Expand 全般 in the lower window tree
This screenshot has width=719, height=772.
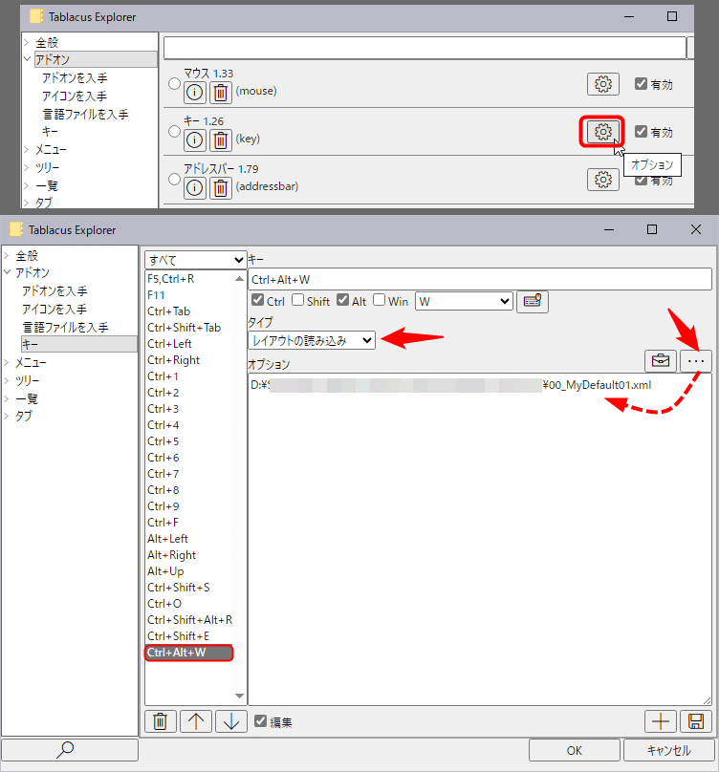pyautogui.click(x=7, y=255)
